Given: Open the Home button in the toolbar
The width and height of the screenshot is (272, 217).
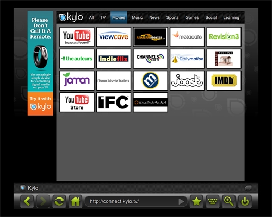Looking at the screenshot, I should (x=76, y=201).
